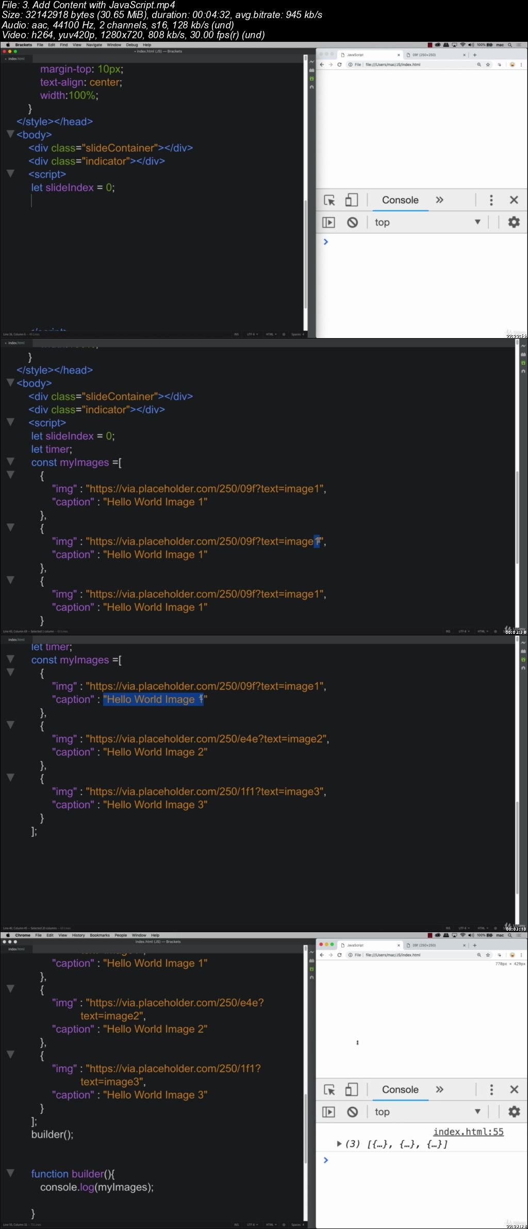The width and height of the screenshot is (528, 1229).
Task: Collapse script tag fold triangle in top frame
Action: pos(10,174)
